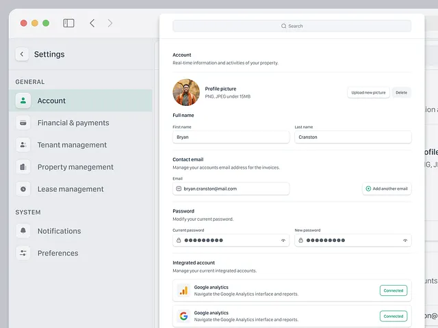Image resolution: width=438 pixels, height=328 pixels.
Task: Toggle the Connected status for the first Google Analytics
Action: tap(394, 290)
